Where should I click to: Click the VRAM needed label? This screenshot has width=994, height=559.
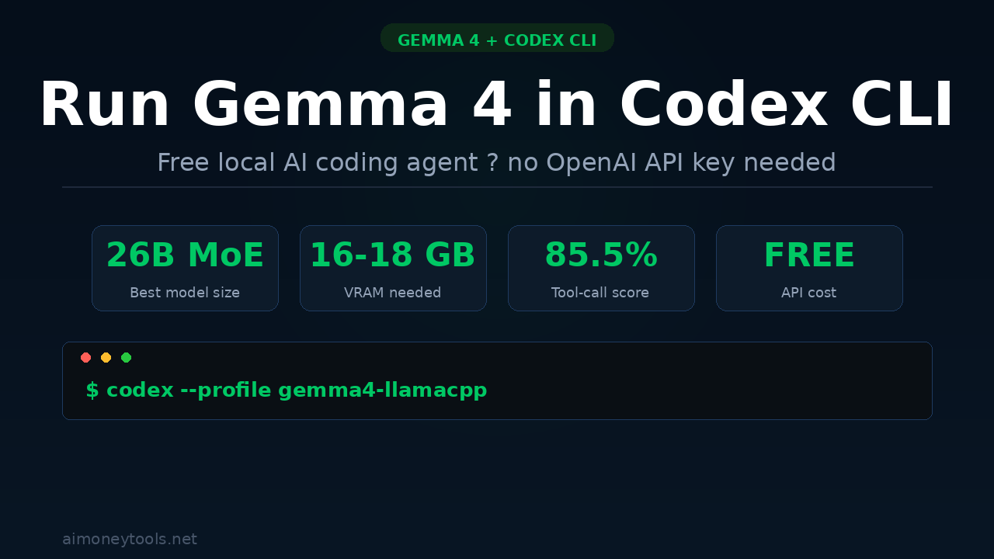pos(393,293)
